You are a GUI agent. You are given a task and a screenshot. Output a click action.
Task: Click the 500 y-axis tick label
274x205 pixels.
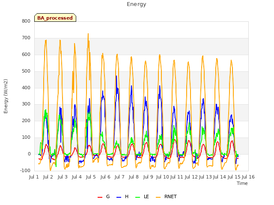26,71
